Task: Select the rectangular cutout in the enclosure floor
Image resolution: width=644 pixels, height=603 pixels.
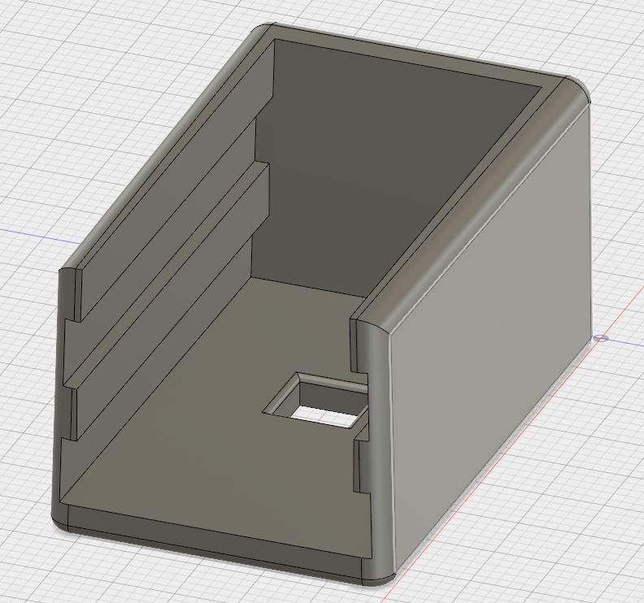Action: [x=315, y=401]
